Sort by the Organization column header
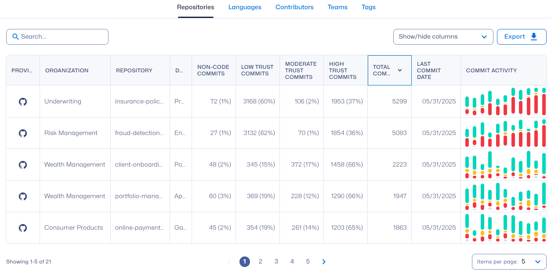The height and width of the screenshot is (274, 551). click(x=67, y=70)
